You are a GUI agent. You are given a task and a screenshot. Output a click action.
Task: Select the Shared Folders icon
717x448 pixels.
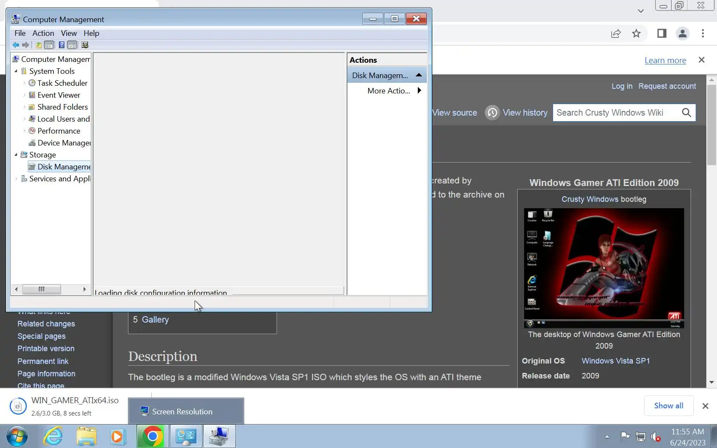pyautogui.click(x=32, y=107)
